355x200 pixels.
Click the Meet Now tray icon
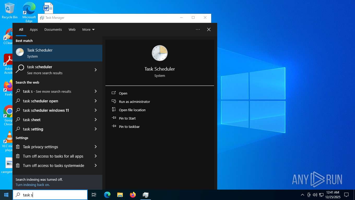click(309, 195)
